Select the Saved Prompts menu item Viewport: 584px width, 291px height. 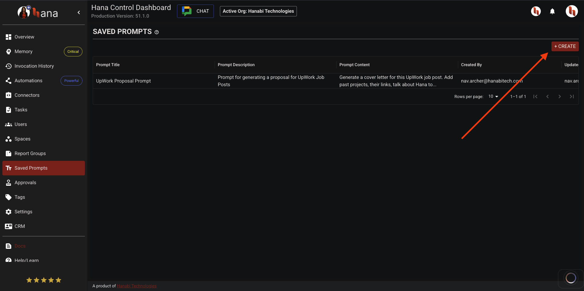click(43, 168)
